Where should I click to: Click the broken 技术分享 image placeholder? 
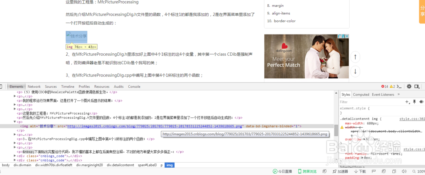coord(76,37)
